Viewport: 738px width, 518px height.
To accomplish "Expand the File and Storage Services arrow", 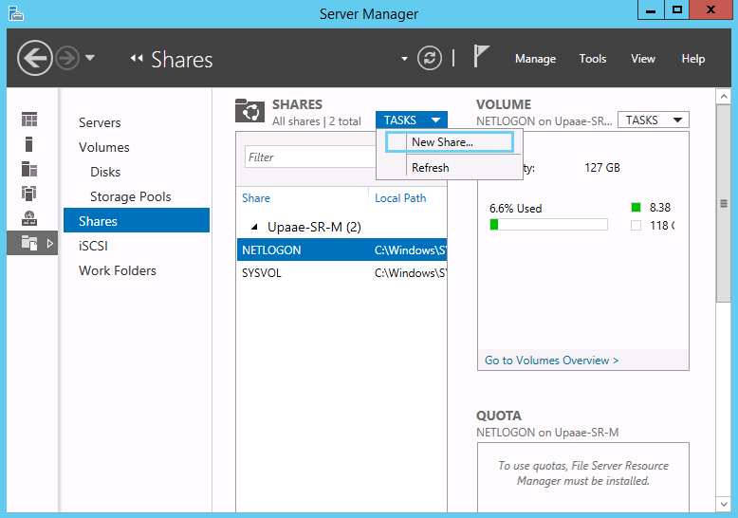I will click(x=50, y=244).
